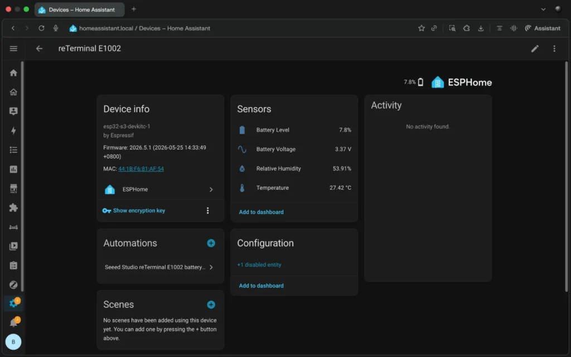
Task: Open a new browser tab
Action: point(134,9)
